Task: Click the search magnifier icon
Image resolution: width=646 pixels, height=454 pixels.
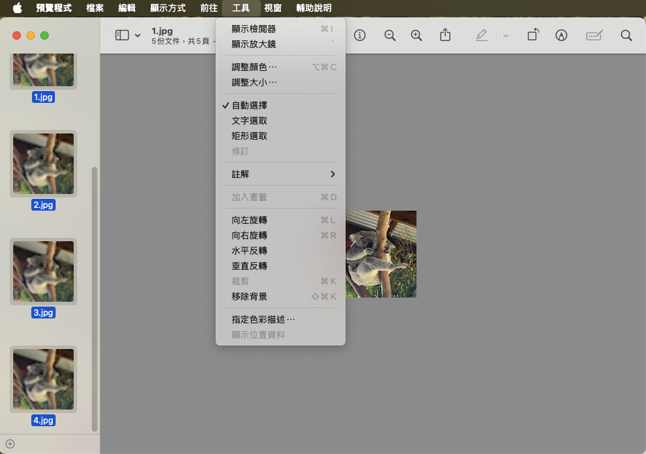Action: (x=626, y=35)
